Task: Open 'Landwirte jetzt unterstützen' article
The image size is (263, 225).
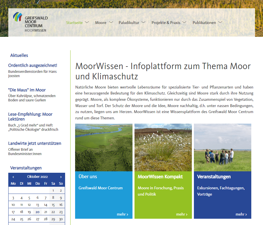Action: (x=35, y=143)
